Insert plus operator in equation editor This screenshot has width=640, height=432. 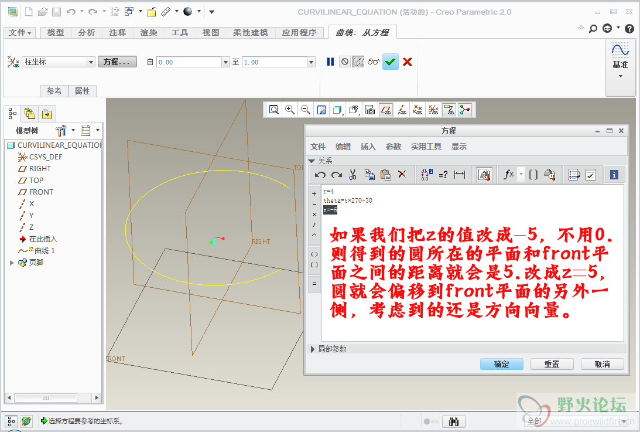click(x=314, y=193)
